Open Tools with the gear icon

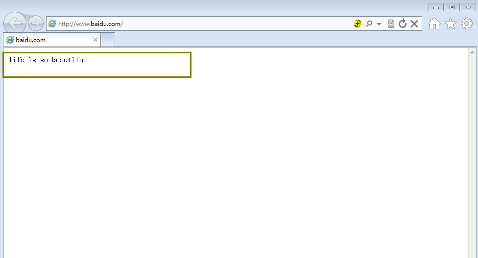coord(467,23)
